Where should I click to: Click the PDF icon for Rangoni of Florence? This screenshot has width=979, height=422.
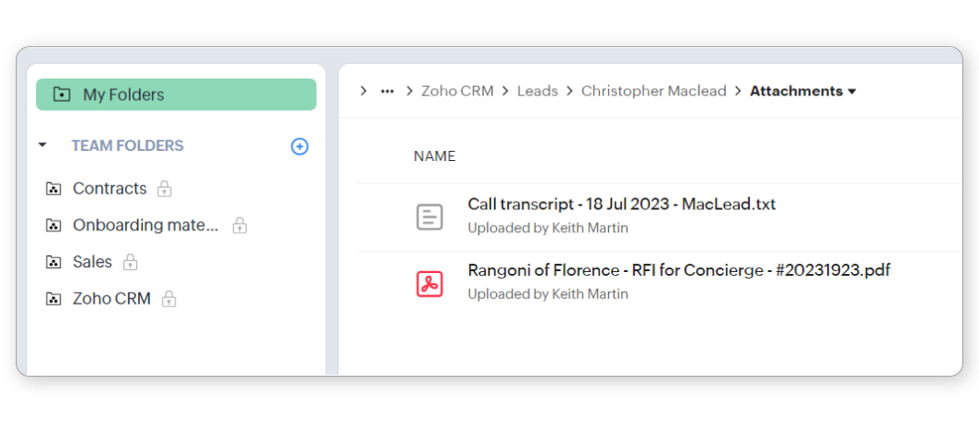tap(428, 283)
